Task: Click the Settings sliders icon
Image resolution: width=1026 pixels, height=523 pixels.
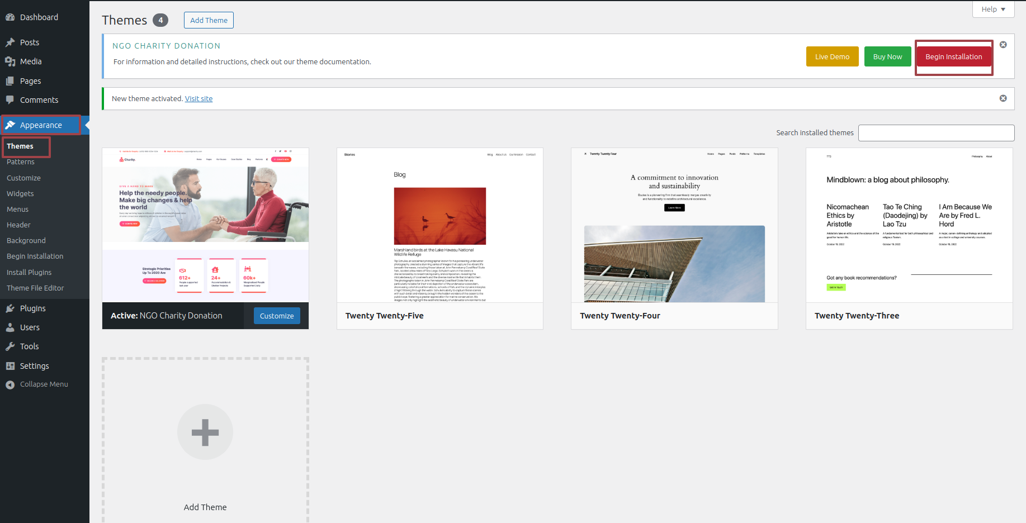Action: (x=10, y=366)
